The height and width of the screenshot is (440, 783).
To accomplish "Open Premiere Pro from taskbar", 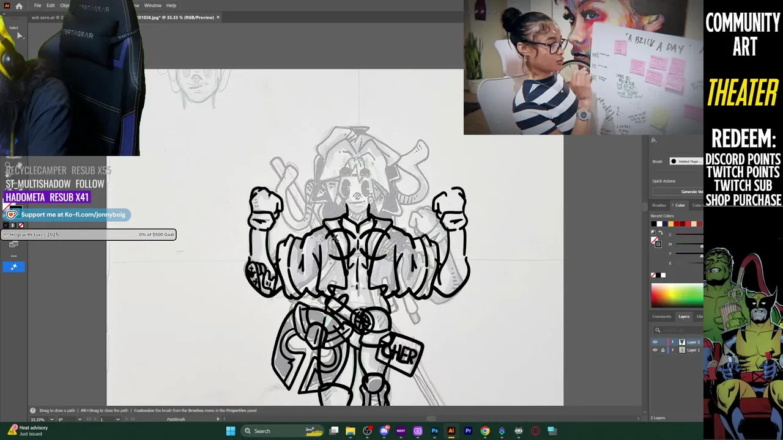I will pyautogui.click(x=468, y=431).
